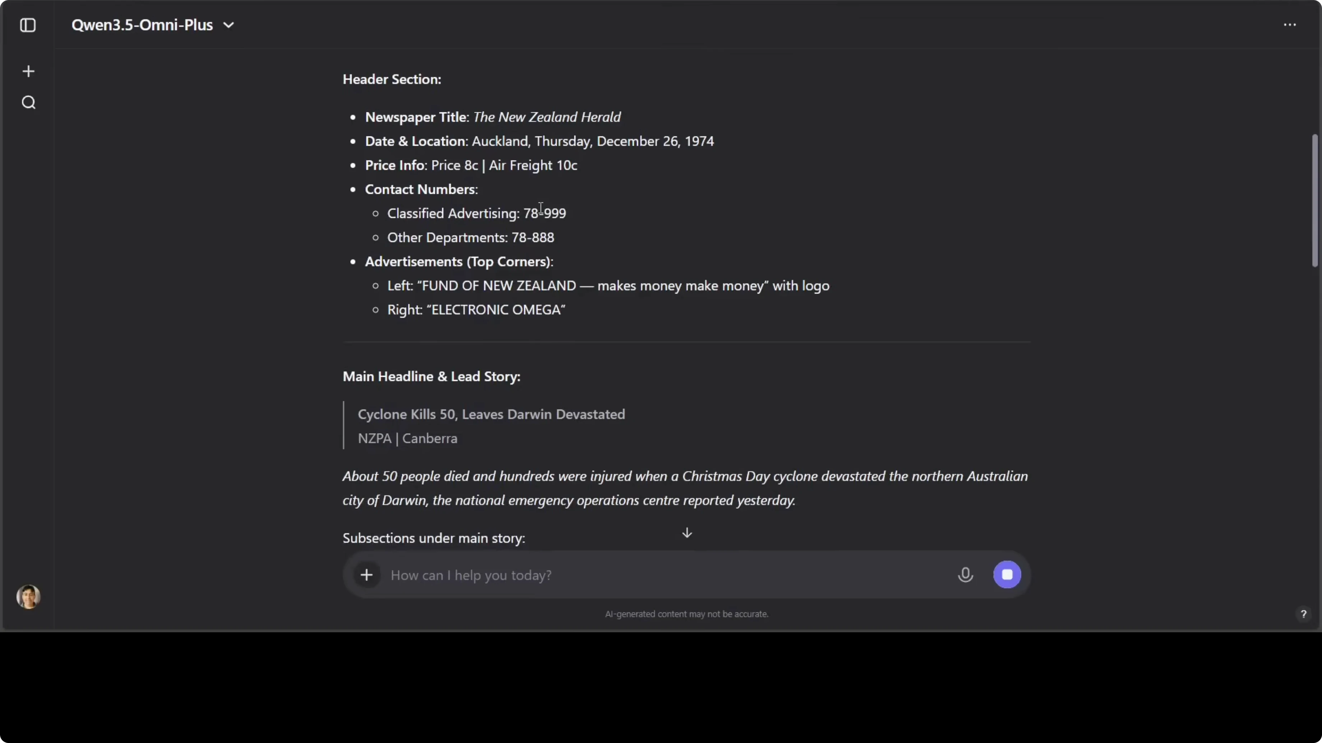Open the help question mark icon
The width and height of the screenshot is (1322, 743).
(1303, 614)
